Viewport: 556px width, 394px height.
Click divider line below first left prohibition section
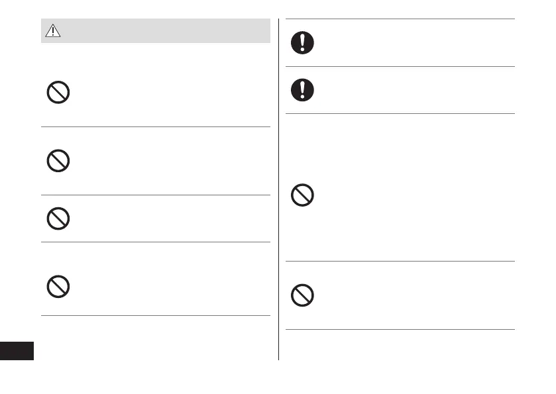point(156,126)
